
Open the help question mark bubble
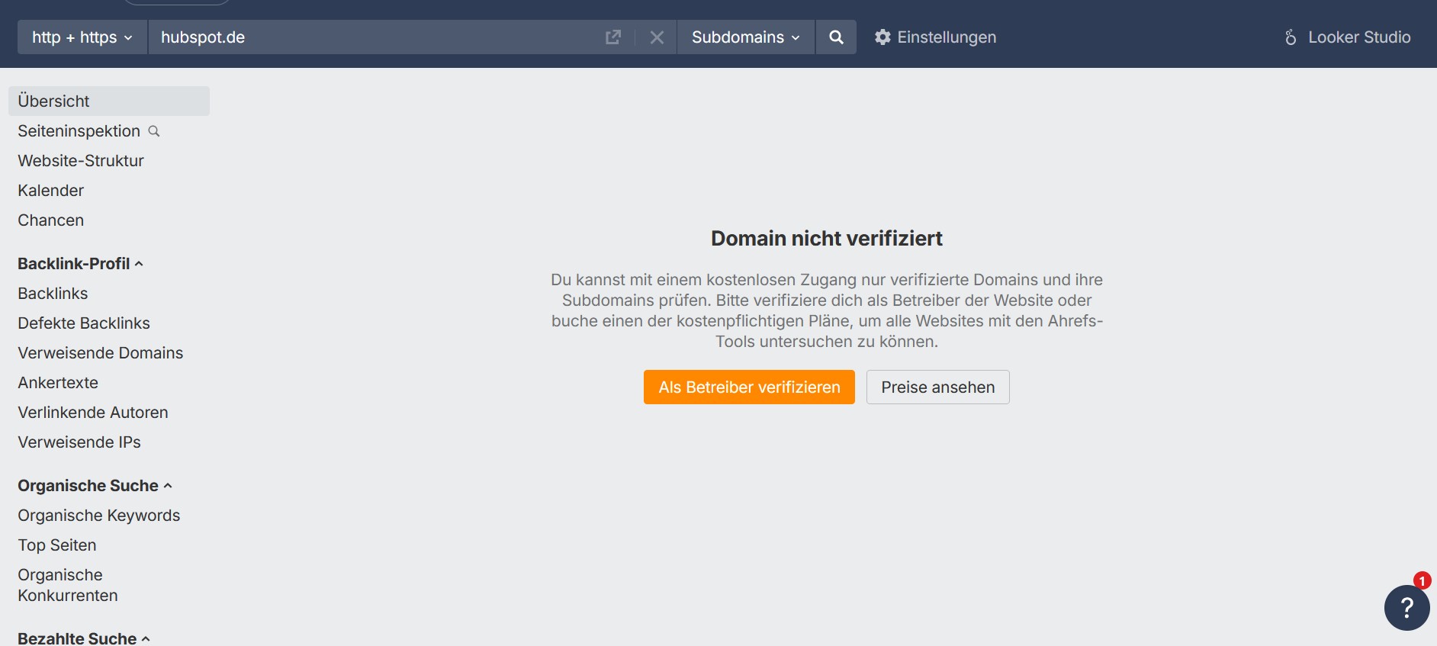tap(1406, 607)
